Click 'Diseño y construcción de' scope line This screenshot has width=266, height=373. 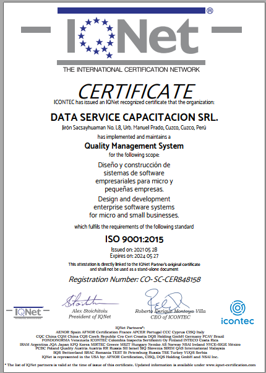pyautogui.click(x=134, y=165)
